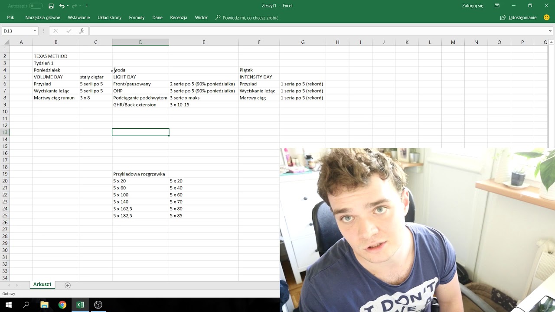Click the Piątek cell
This screenshot has height=312, width=555.
[259, 70]
